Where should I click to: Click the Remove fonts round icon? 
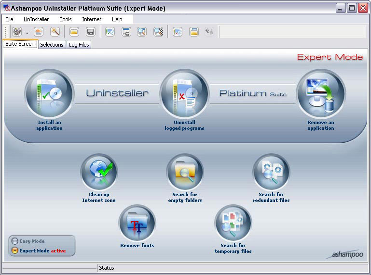pos(137,223)
